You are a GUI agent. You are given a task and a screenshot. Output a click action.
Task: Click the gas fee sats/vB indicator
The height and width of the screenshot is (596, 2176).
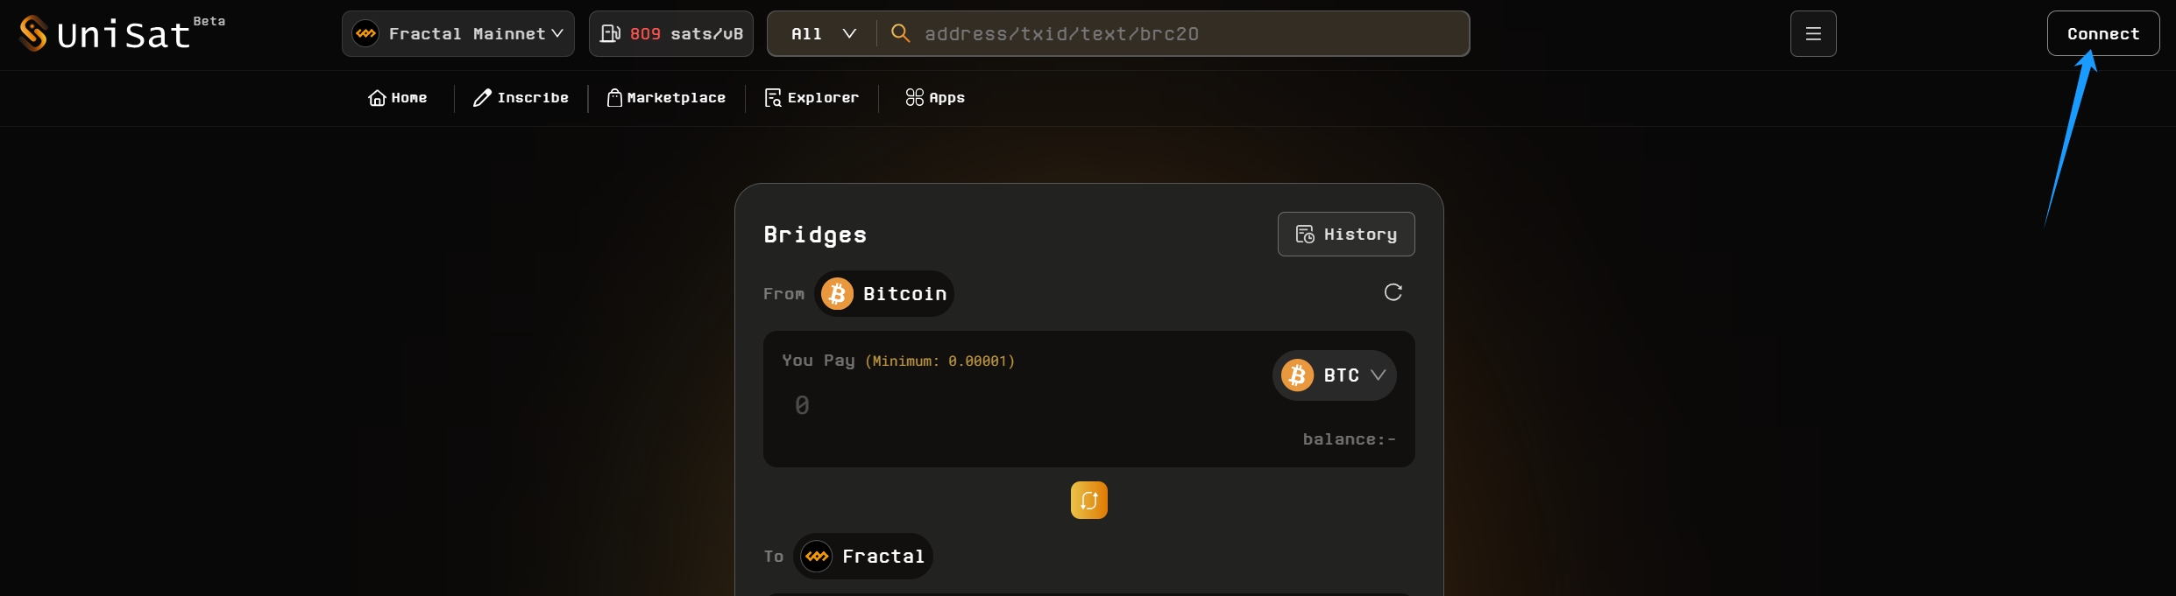671,34
